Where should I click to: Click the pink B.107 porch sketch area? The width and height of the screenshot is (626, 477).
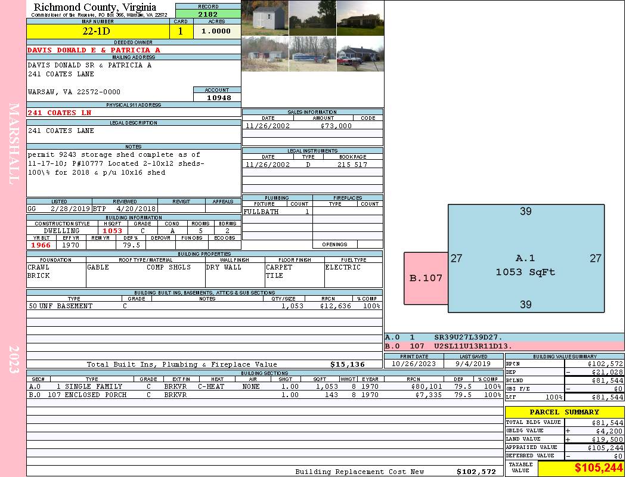(426, 278)
